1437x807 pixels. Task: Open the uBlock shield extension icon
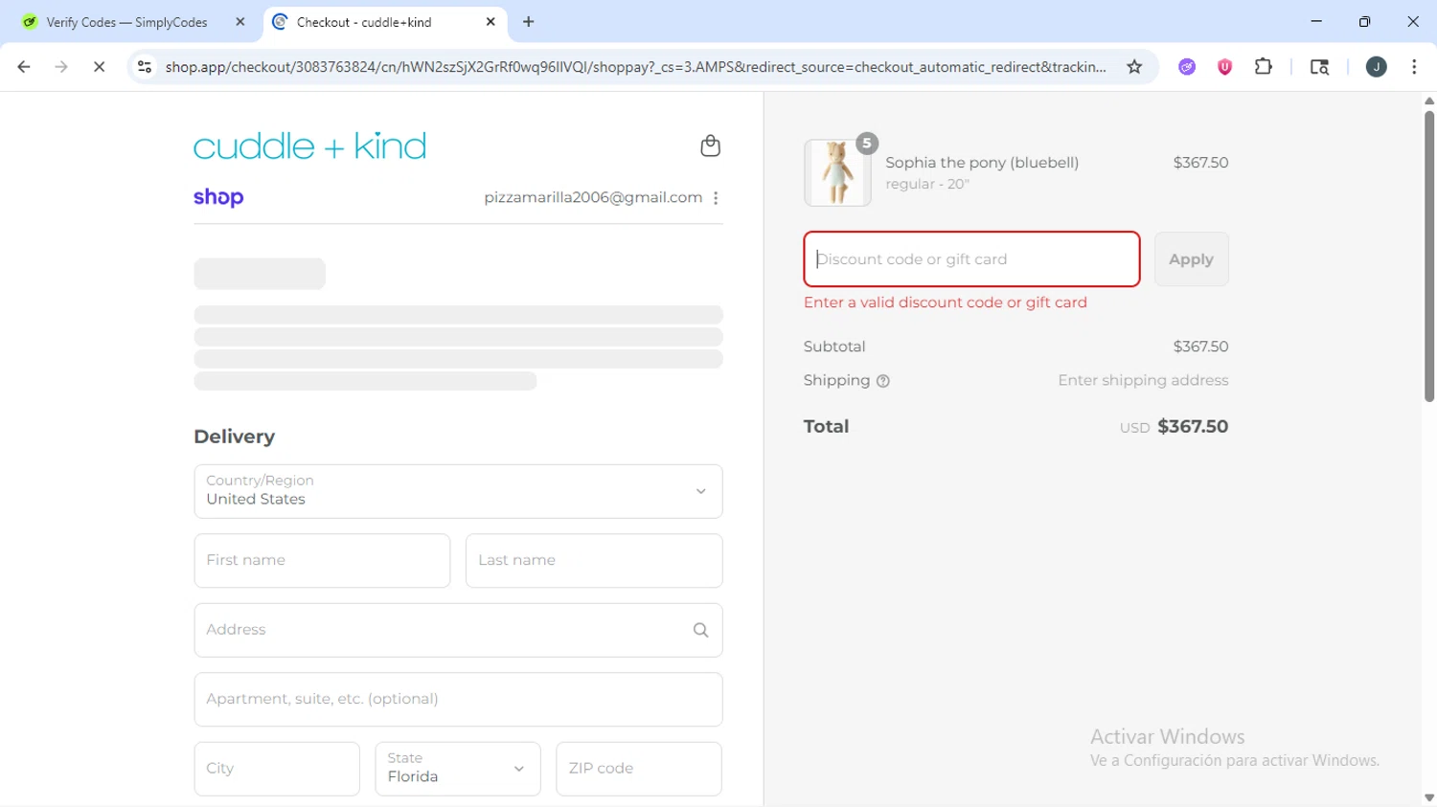point(1224,67)
